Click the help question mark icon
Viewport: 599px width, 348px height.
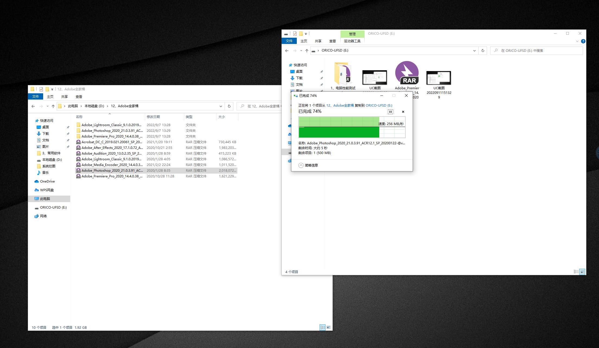click(x=583, y=41)
